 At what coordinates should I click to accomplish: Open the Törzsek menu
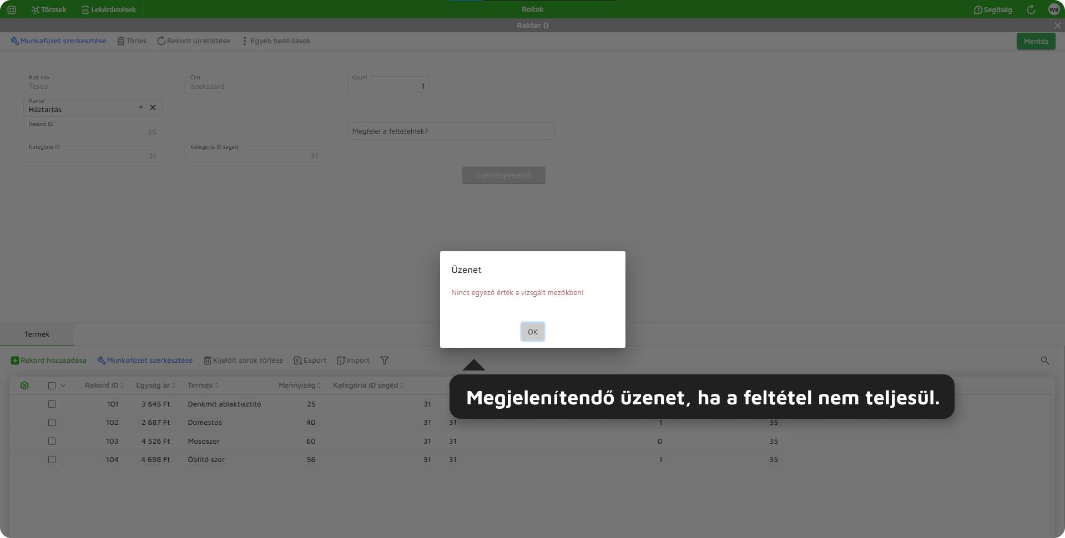[x=49, y=9]
